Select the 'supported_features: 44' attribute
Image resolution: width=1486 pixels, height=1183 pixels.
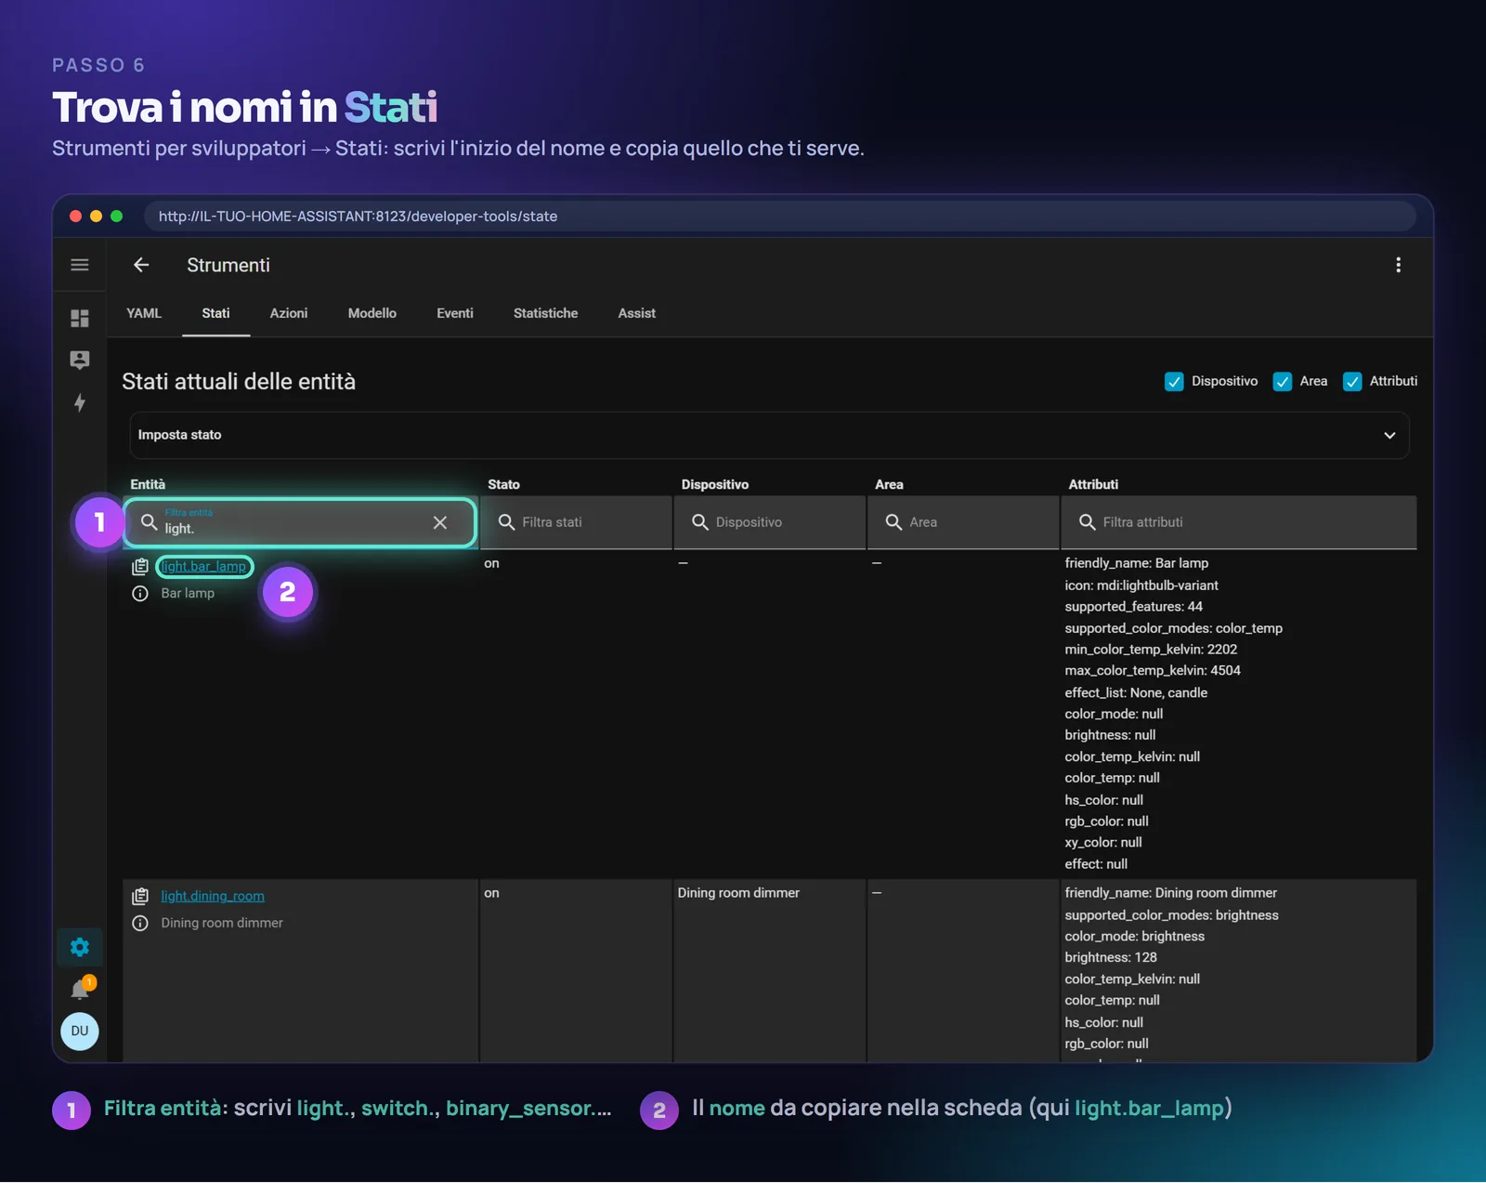[x=1133, y=607]
